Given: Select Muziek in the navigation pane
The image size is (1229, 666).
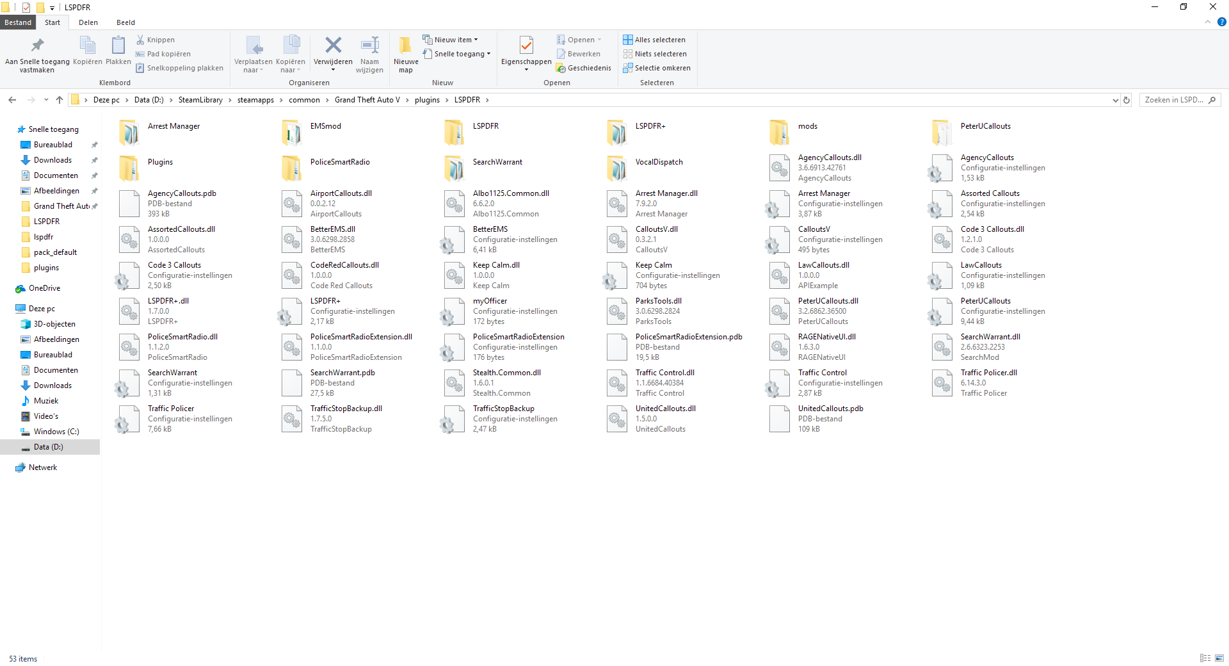Looking at the screenshot, I should pyautogui.click(x=46, y=401).
